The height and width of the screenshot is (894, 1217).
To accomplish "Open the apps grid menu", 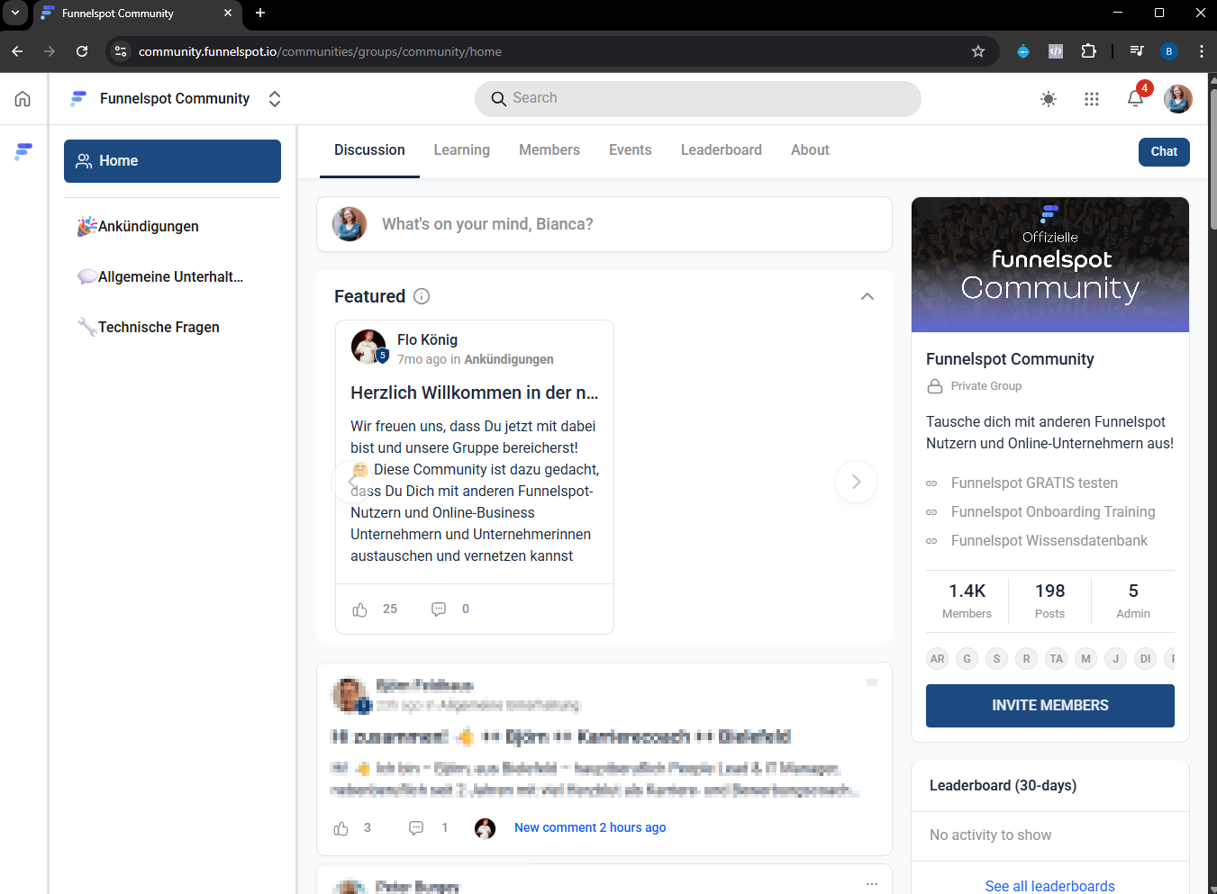I will [x=1092, y=99].
